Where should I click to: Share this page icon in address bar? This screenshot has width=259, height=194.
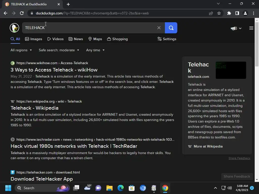[211, 13]
